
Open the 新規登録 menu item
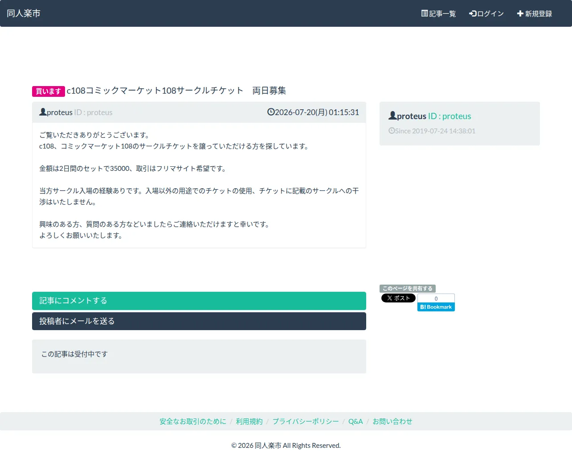click(x=534, y=13)
